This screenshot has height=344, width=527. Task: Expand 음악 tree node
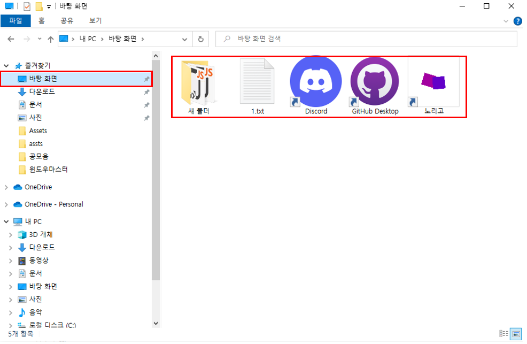point(10,313)
